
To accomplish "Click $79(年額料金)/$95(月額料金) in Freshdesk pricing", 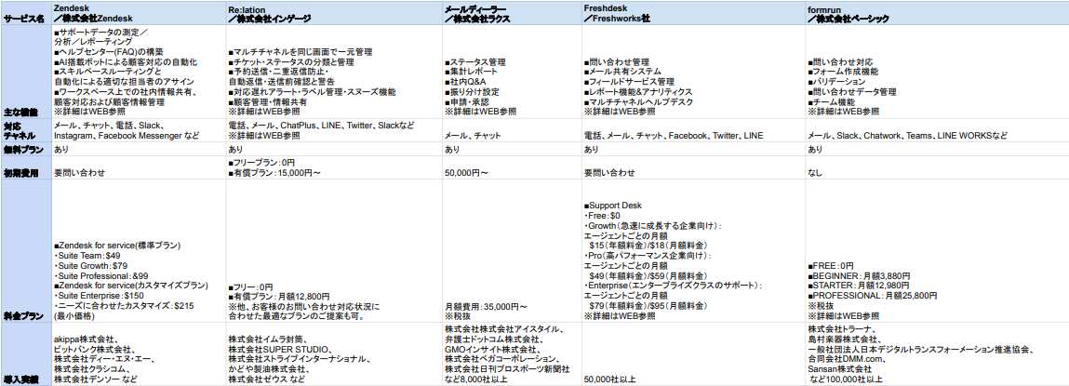I will click(648, 306).
